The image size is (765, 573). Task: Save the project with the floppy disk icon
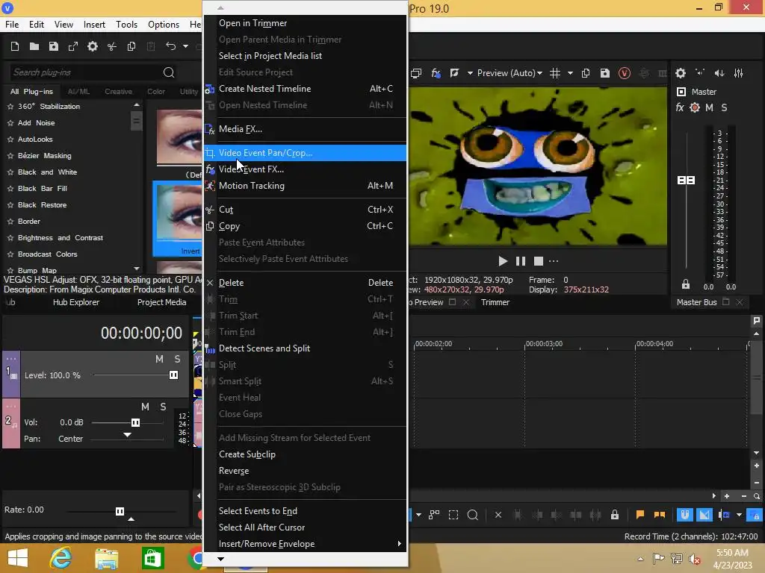coord(54,46)
